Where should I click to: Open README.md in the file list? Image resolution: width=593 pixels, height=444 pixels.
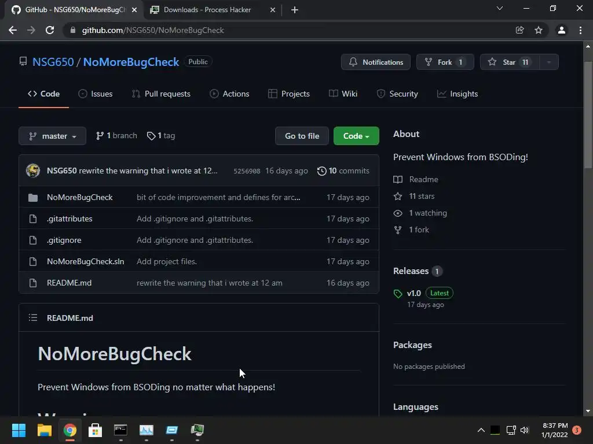69,283
